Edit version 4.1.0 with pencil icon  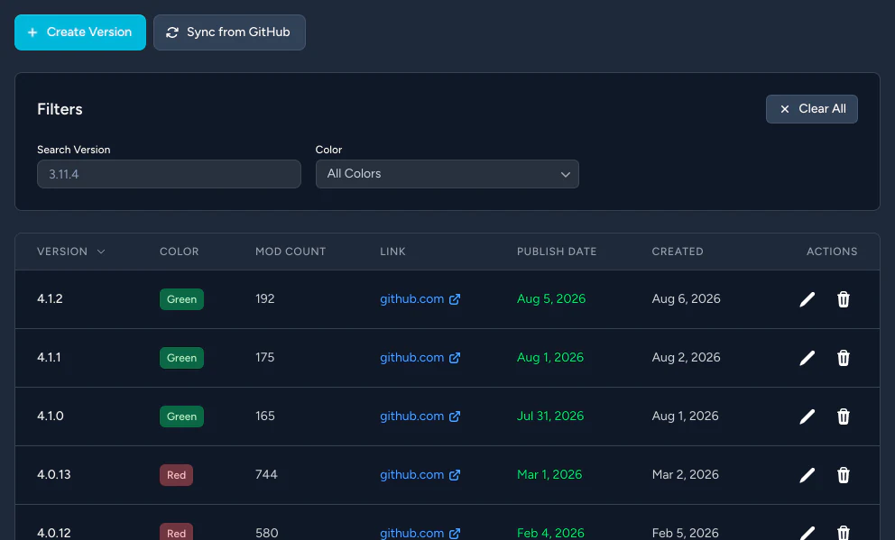tap(807, 416)
